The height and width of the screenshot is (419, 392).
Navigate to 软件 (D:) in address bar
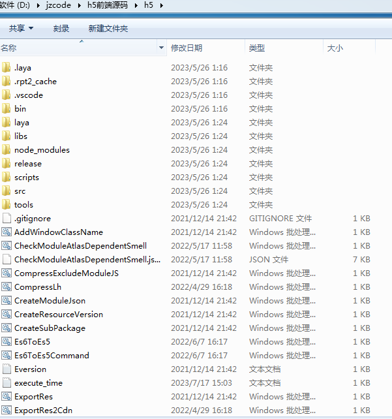(x=15, y=5)
